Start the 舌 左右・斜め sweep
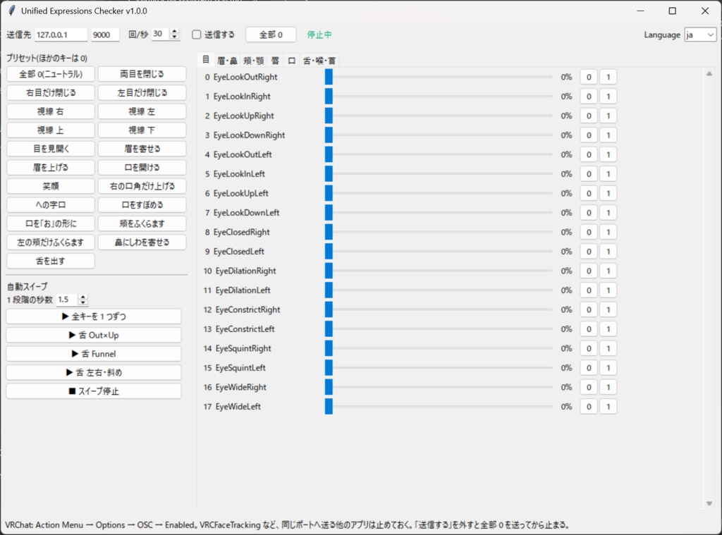This screenshot has height=535, width=722. [94, 372]
